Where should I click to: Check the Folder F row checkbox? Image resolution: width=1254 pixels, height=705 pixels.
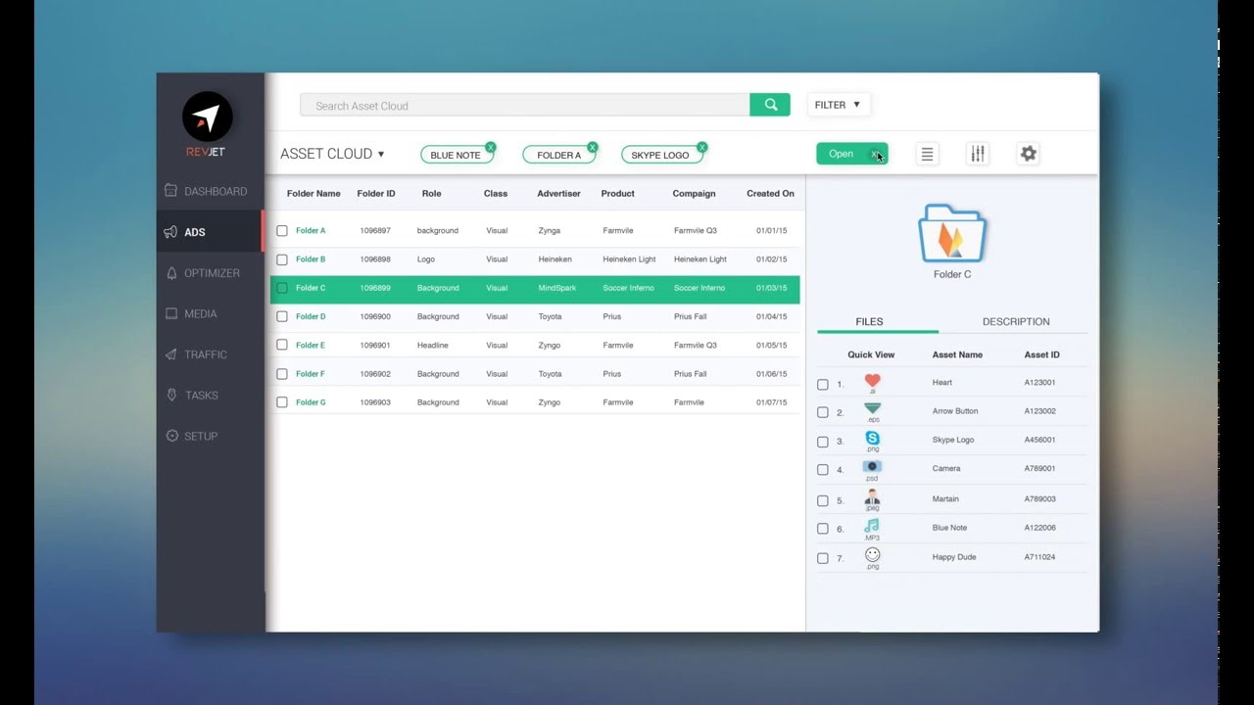pyautogui.click(x=282, y=374)
